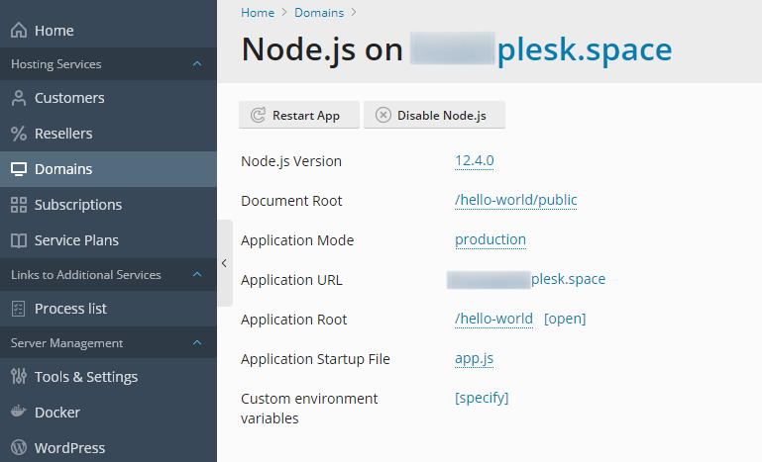Screen dimensions: 762x462
Task: Click the Document Root label
Action: tap(291, 201)
